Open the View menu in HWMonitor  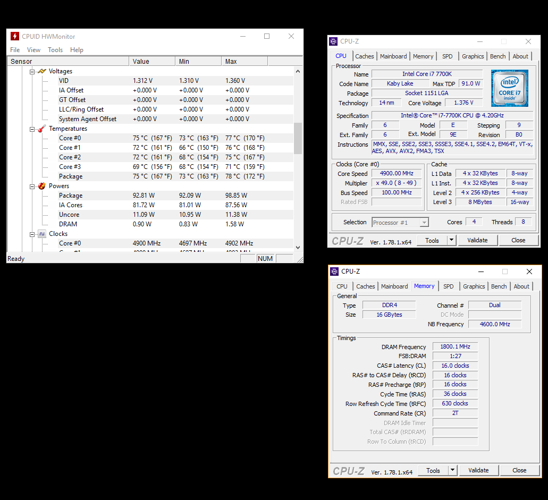tap(33, 50)
